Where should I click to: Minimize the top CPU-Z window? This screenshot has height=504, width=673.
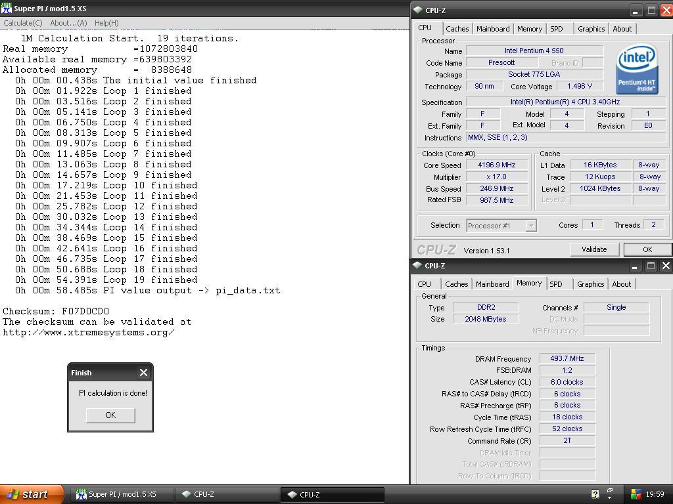pos(635,10)
